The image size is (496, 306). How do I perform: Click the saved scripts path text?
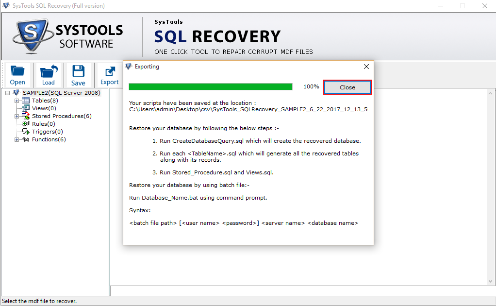tap(248, 109)
